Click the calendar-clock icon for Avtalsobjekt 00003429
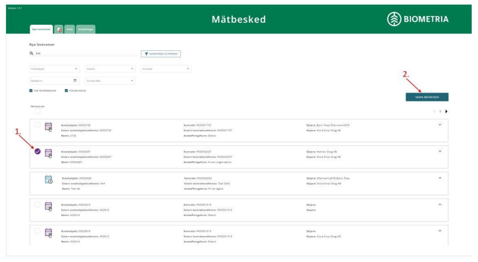478x262 pixels. coord(49,180)
